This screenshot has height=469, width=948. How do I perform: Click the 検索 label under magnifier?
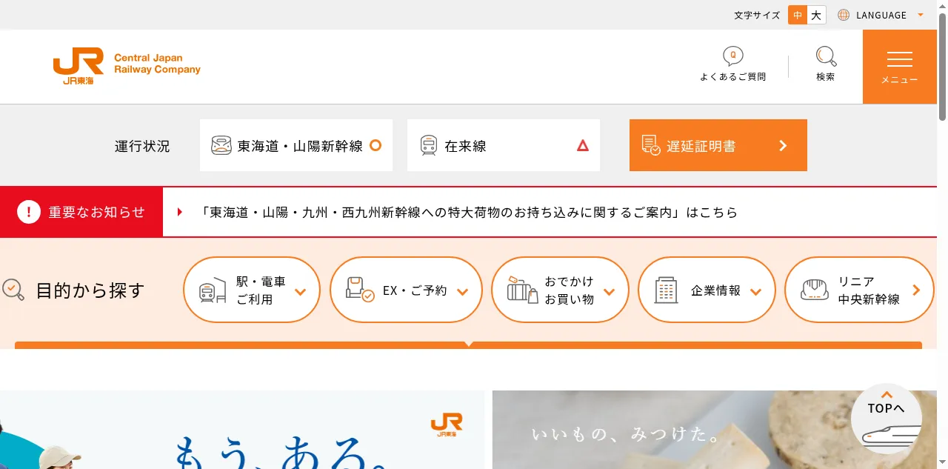point(826,76)
